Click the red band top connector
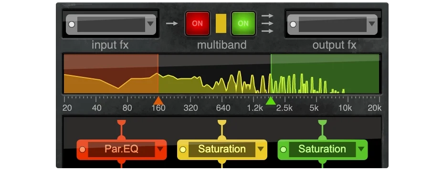Screen dimensions: 443x172 (x=121, y=122)
